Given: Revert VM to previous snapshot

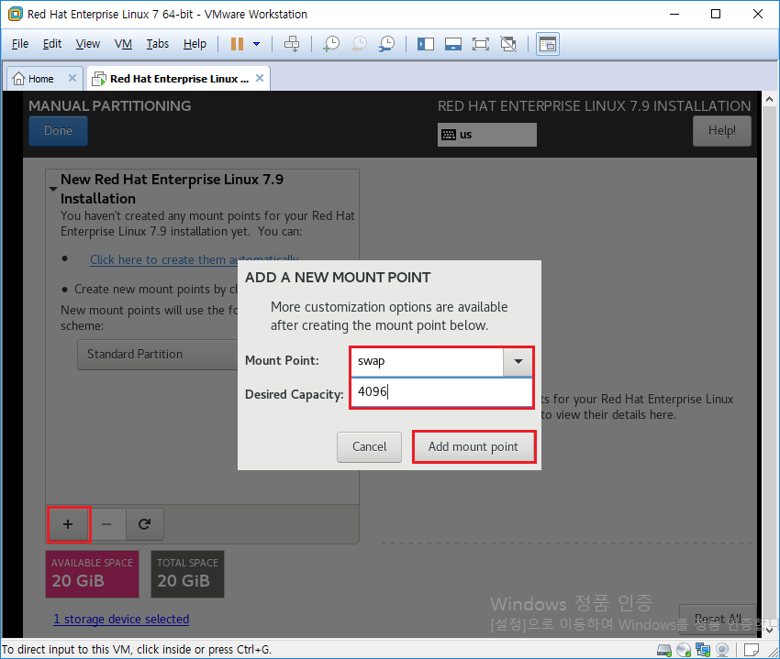Looking at the screenshot, I should point(359,44).
